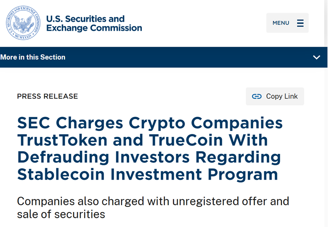Click the MENU text label
328x227 pixels.
pyautogui.click(x=281, y=23)
